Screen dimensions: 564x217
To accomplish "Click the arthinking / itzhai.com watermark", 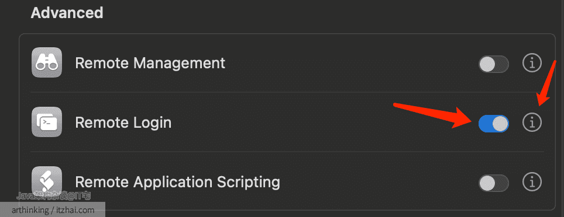I will tap(53, 210).
